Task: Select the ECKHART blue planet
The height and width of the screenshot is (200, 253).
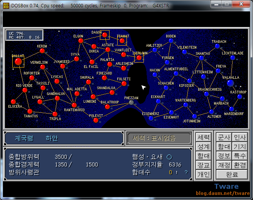Action: pos(158,102)
